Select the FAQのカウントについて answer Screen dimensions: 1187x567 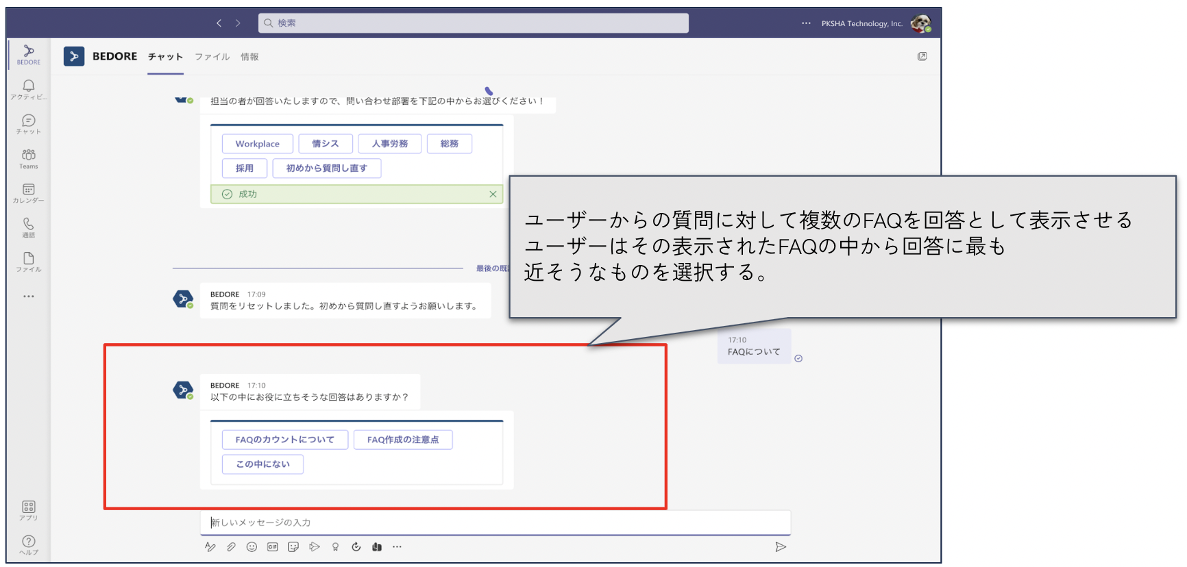pos(285,440)
